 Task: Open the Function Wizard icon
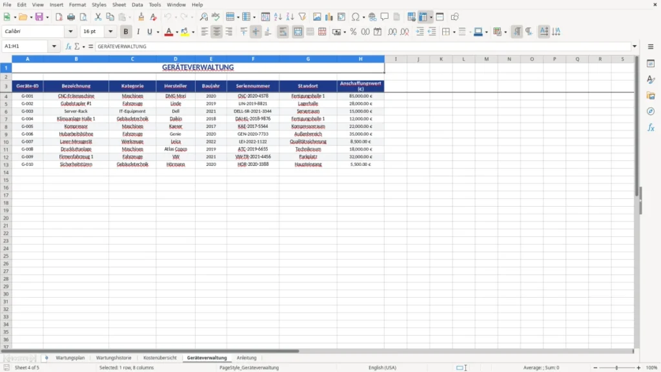(x=68, y=46)
